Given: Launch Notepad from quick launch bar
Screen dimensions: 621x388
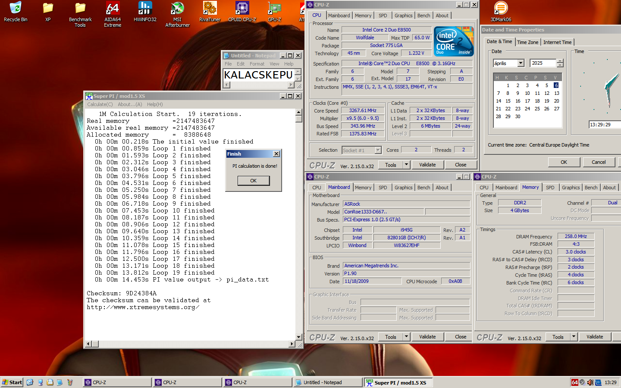Looking at the screenshot, I should pyautogui.click(x=60, y=382).
